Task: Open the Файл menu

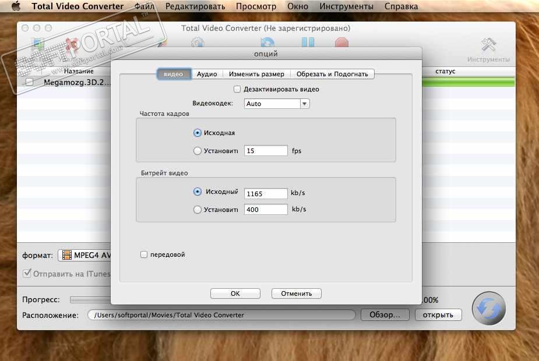Action: (145, 6)
